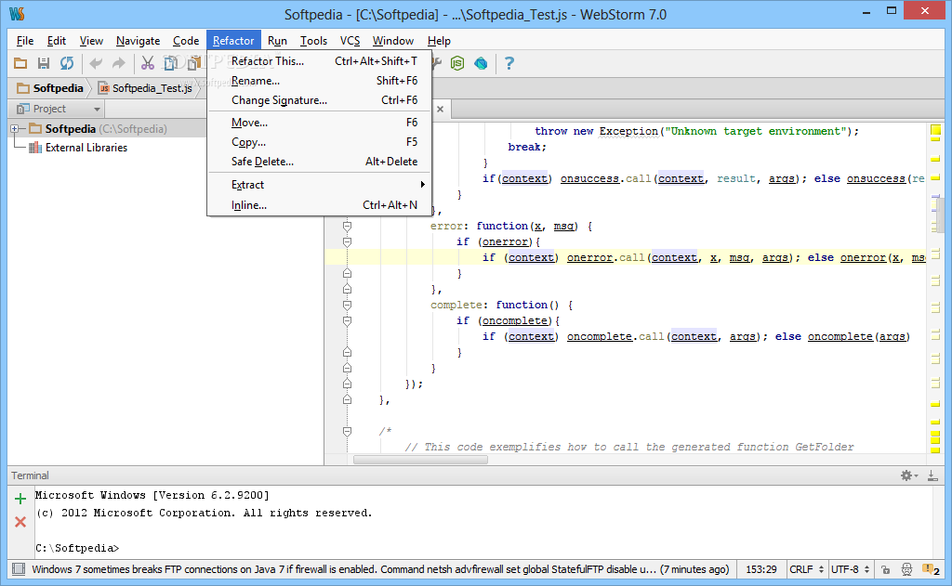The image size is (952, 586).
Task: Open the UTF-8 encoding dropdown
Action: 850,569
